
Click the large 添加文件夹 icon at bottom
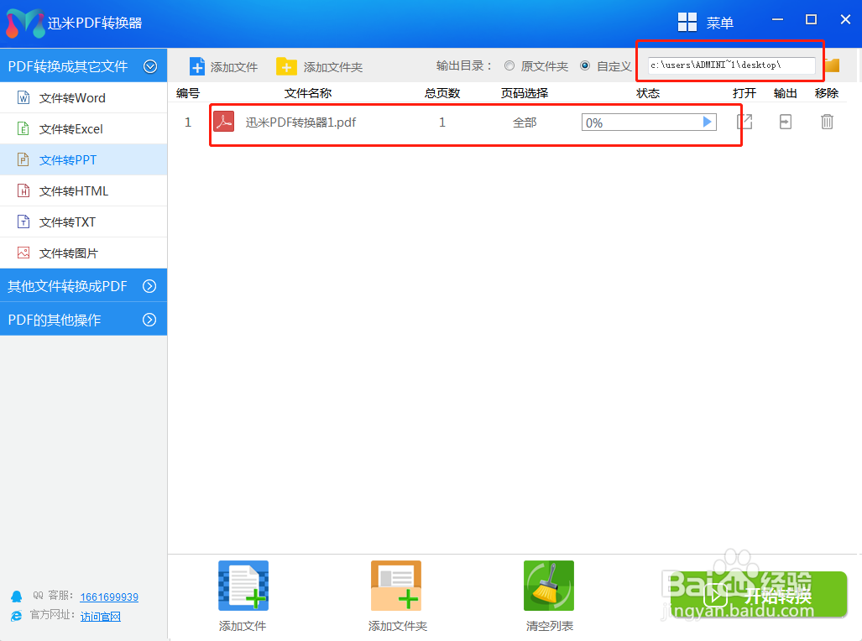395,585
